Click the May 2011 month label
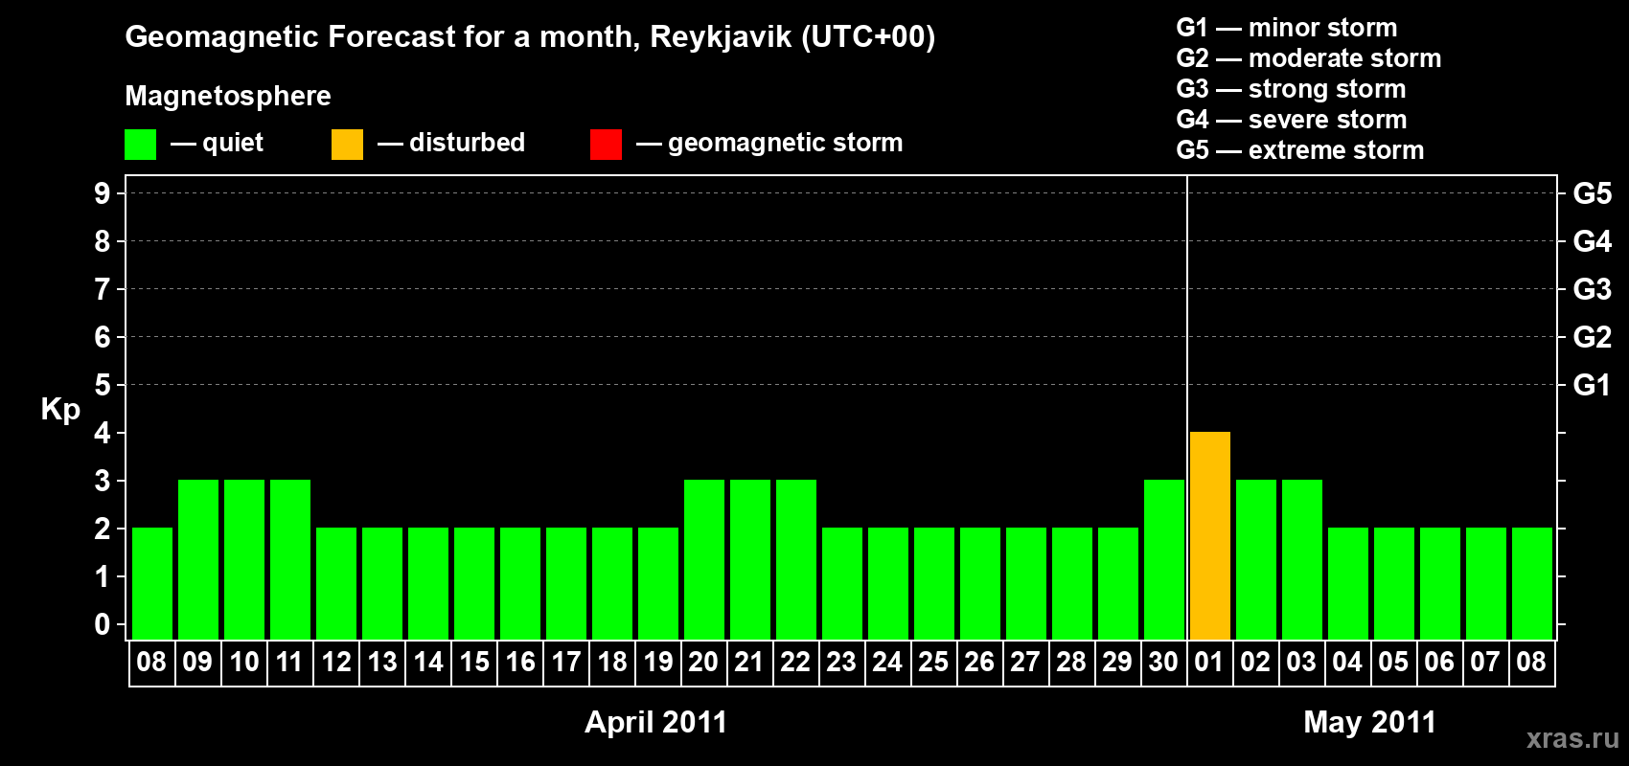The width and height of the screenshot is (1629, 766). point(1370,722)
